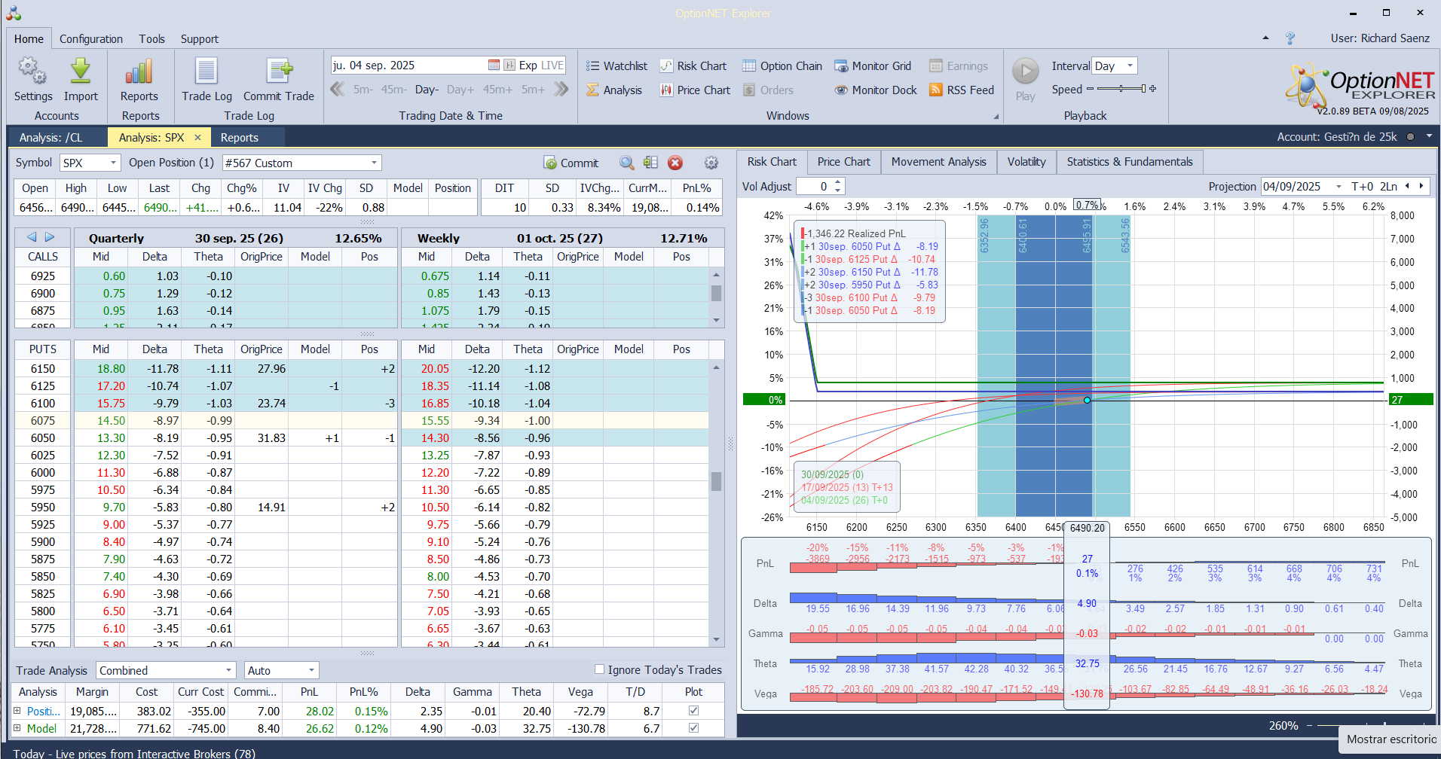This screenshot has width=1441, height=759.
Task: Open the Statistics & Fundamentals tab
Action: pos(1130,162)
